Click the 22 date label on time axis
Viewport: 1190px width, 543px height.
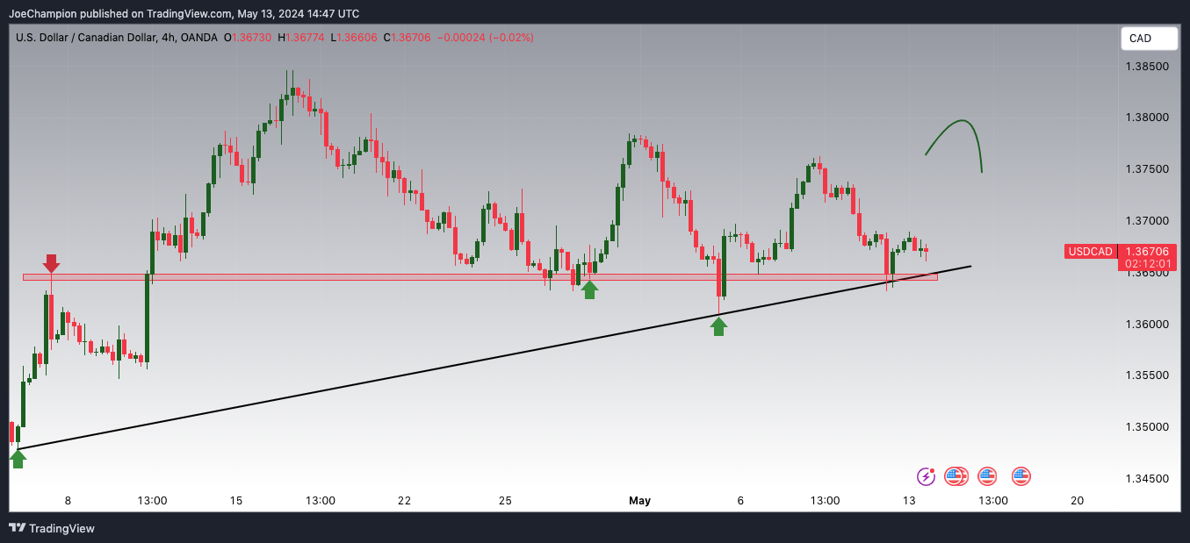(404, 501)
